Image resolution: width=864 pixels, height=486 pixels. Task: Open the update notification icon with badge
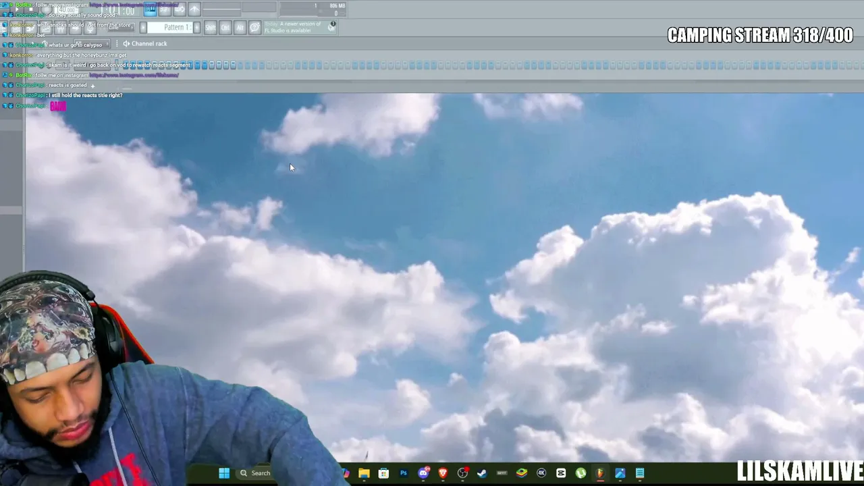(x=332, y=26)
